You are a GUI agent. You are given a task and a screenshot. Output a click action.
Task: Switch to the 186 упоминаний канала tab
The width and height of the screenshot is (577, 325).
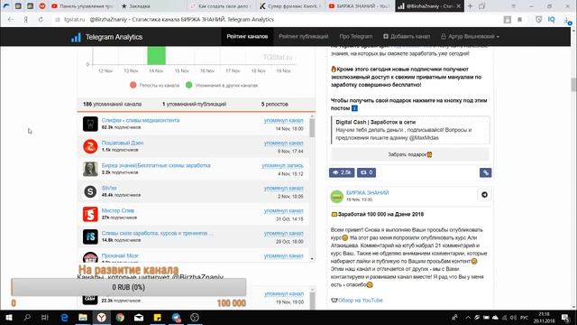(x=112, y=105)
